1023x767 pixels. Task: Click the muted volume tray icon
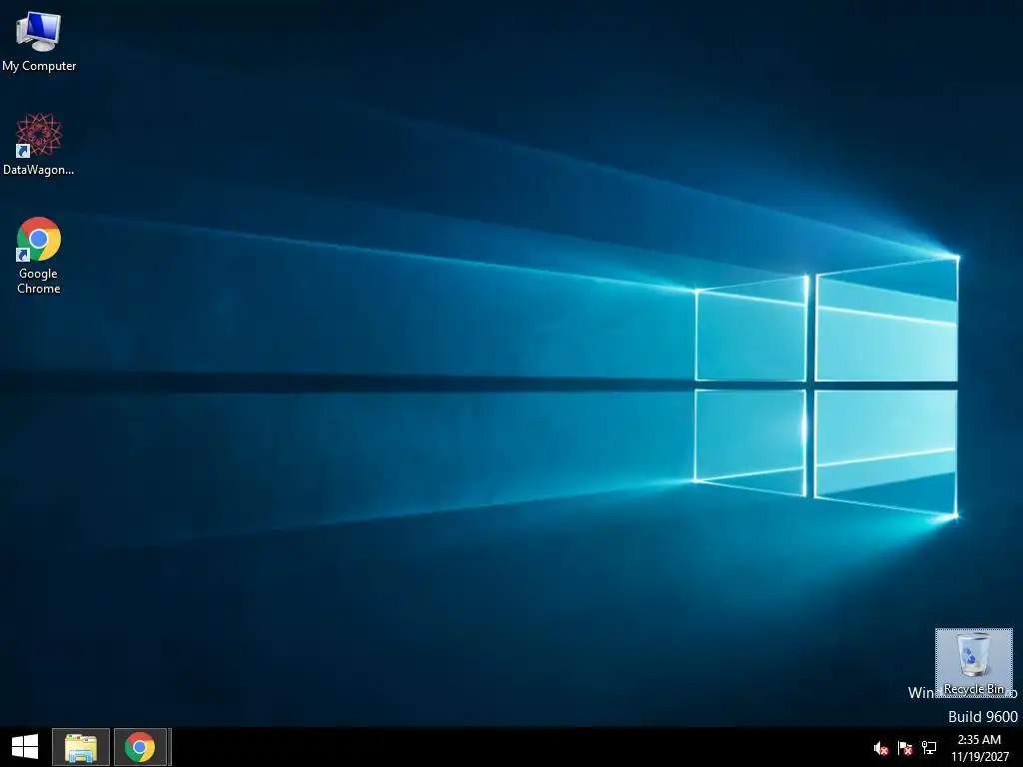[881, 748]
